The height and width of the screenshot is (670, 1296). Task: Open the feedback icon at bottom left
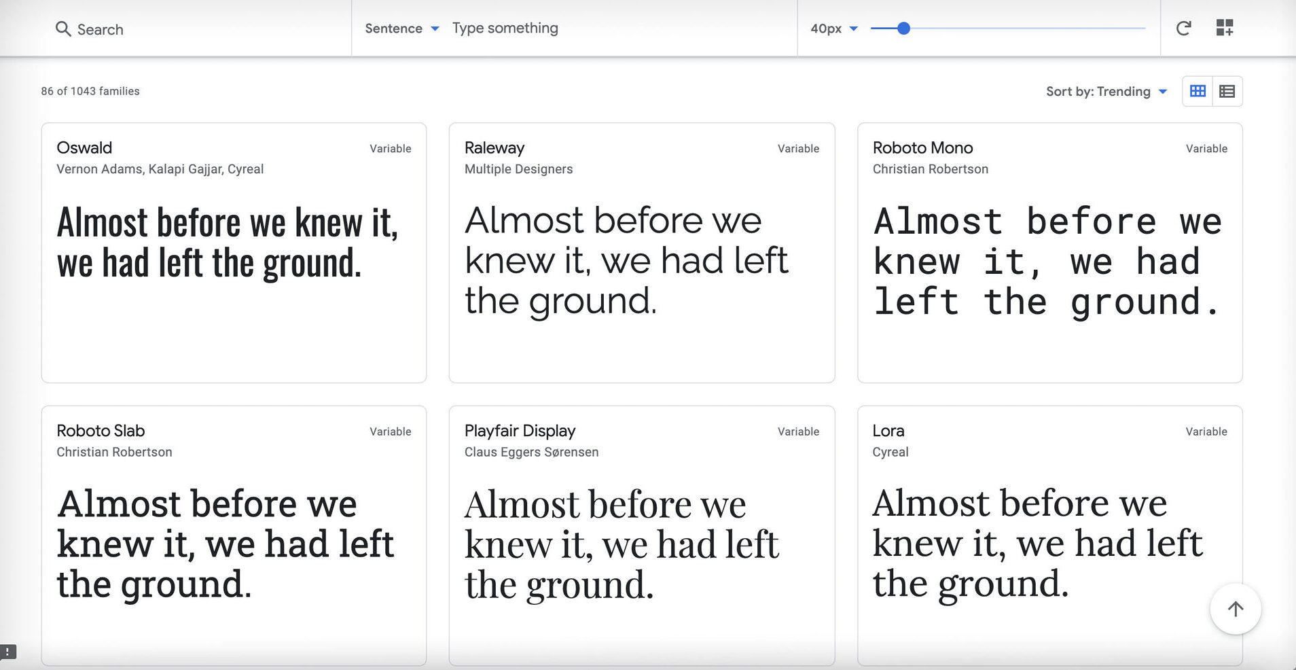(8, 652)
